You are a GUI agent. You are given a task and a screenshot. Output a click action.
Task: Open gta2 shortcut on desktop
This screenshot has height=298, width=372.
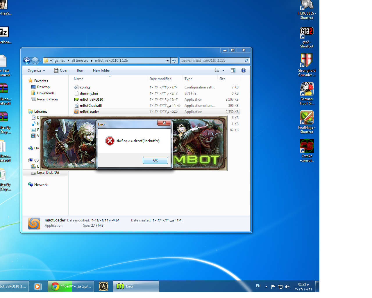coord(307,37)
